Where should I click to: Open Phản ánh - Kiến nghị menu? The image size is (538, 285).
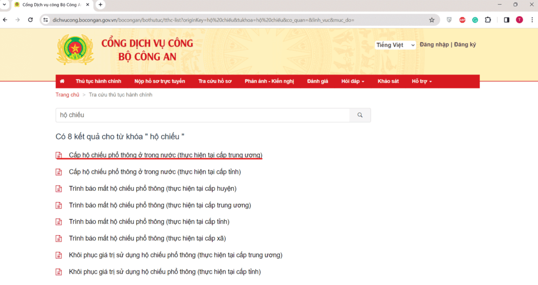(x=270, y=82)
